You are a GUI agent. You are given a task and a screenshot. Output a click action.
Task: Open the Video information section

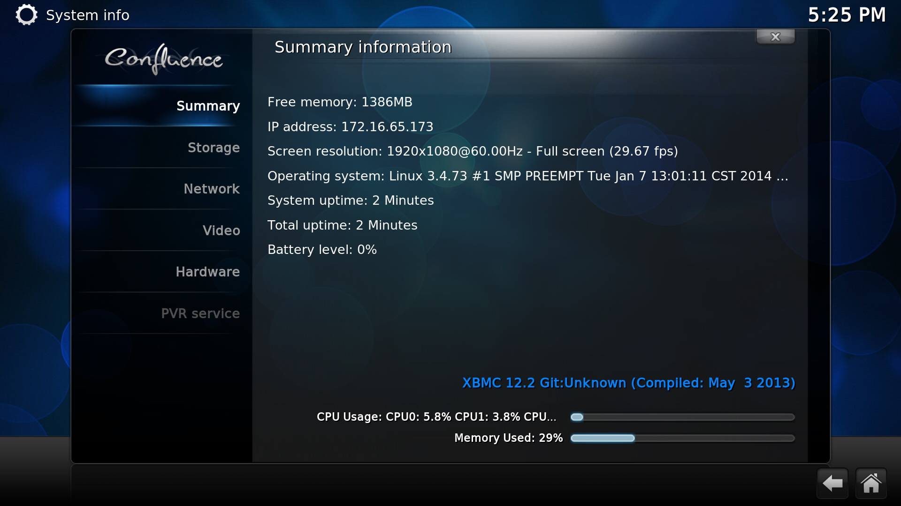click(x=161, y=231)
